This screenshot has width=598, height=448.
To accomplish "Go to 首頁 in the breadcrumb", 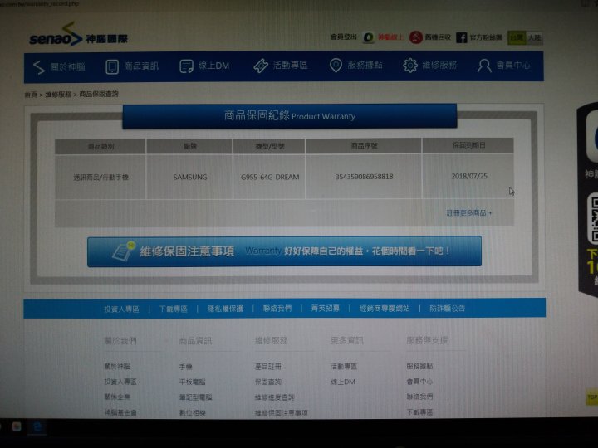I will pyautogui.click(x=31, y=95).
